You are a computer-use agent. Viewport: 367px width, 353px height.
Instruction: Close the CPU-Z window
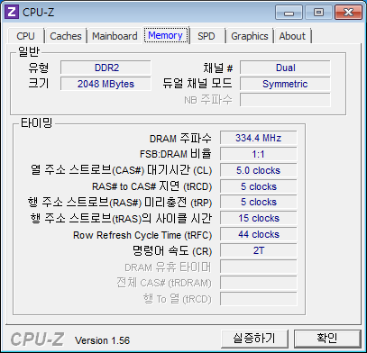[x=348, y=13]
